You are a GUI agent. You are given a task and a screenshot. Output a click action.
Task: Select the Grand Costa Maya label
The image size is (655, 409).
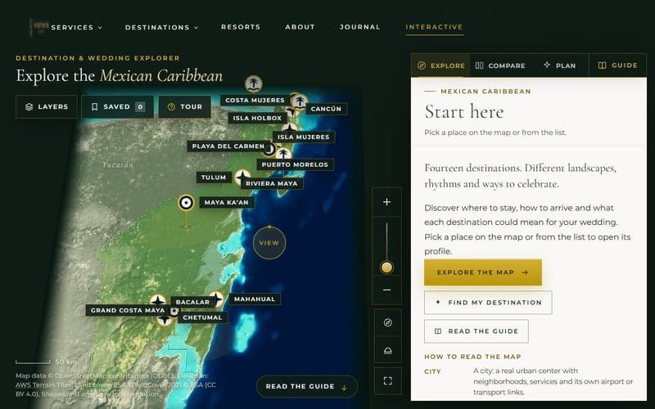point(128,311)
